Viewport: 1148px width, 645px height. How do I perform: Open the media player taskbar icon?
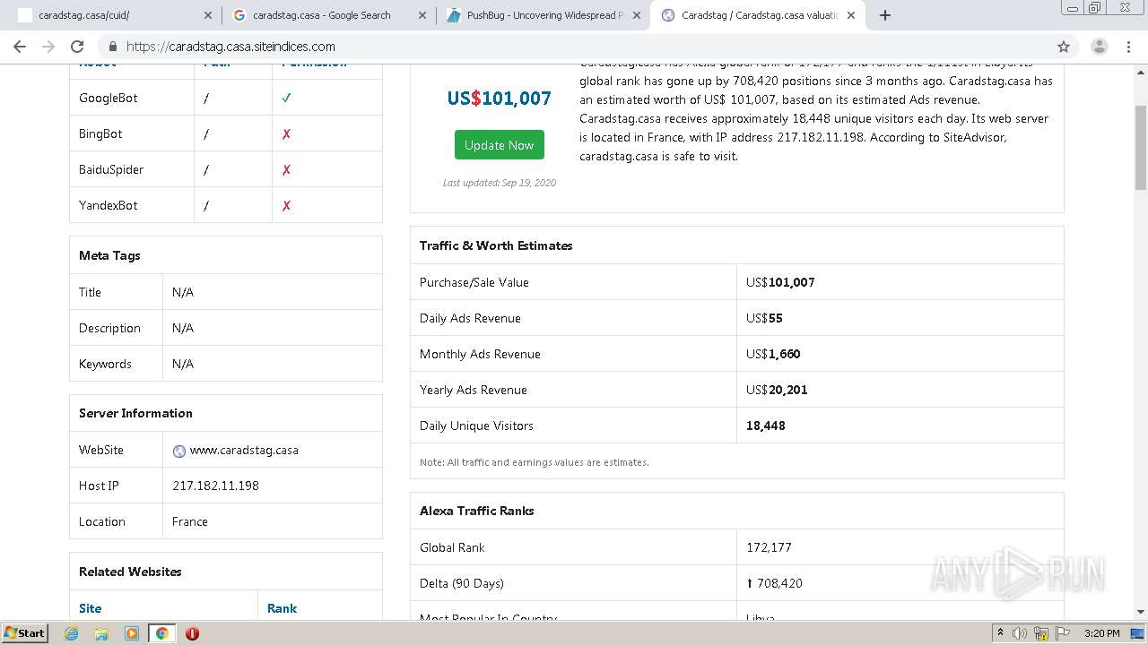click(132, 633)
